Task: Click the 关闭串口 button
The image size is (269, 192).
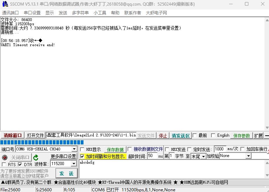Action: [20, 157]
